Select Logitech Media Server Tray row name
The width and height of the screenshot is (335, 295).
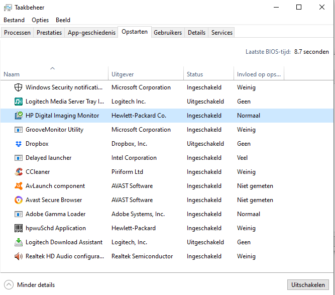65,102
